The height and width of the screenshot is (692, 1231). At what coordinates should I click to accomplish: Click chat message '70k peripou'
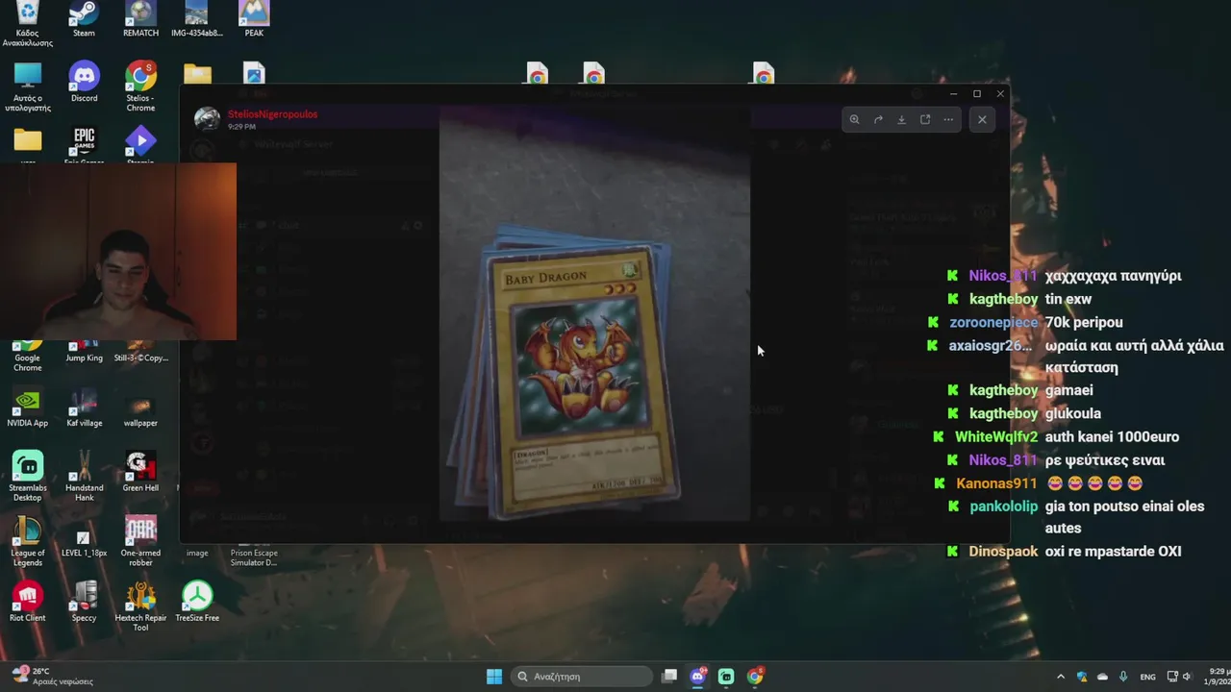point(1084,322)
